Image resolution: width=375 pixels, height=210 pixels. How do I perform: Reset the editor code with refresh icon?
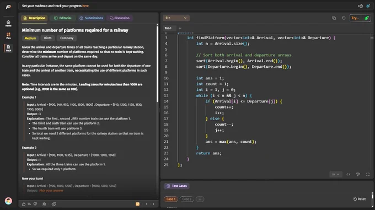(x=344, y=18)
